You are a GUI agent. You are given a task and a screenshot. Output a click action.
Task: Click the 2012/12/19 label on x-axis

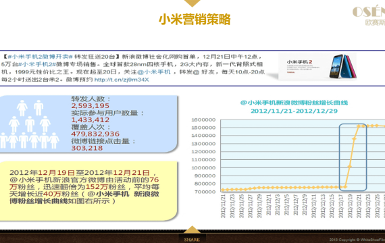(350, 206)
